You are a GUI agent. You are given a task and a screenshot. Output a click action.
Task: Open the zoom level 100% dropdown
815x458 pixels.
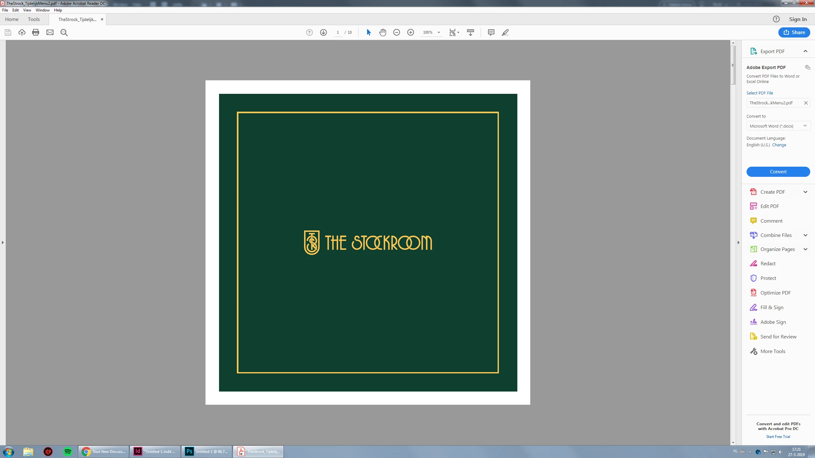pos(439,32)
